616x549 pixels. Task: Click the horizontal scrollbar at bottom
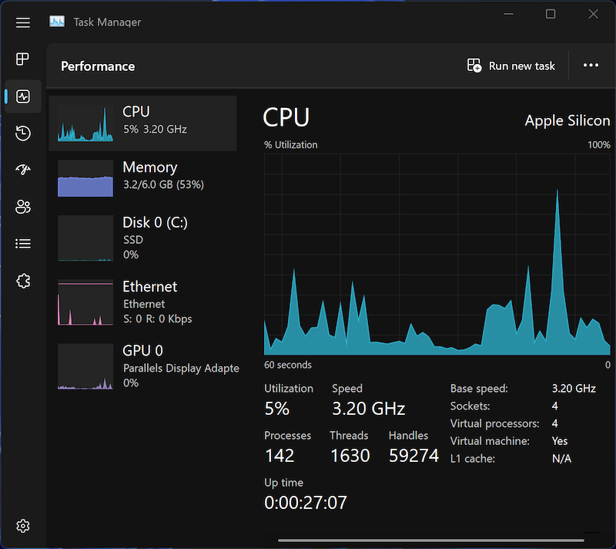pos(431,541)
